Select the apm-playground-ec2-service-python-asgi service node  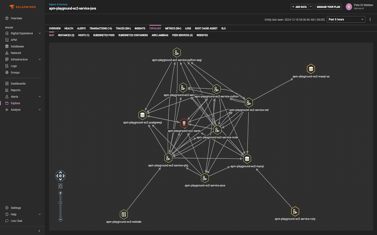(x=177, y=53)
